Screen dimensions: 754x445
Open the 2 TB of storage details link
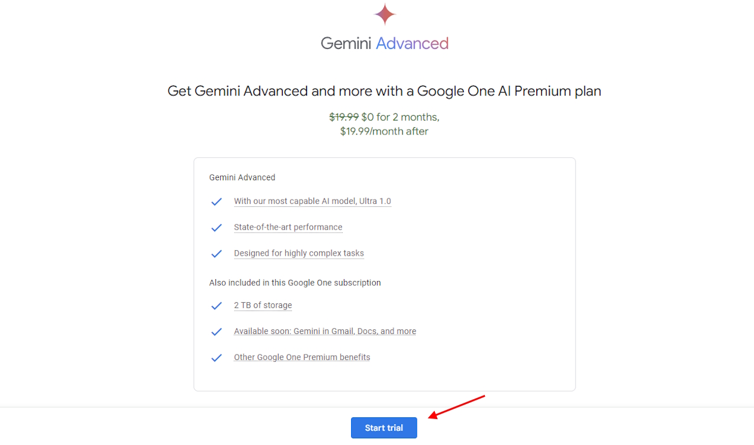tap(263, 305)
